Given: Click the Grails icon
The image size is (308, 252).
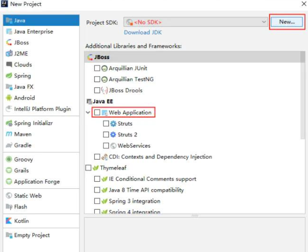Looking at the screenshot, I should coord(9,170).
